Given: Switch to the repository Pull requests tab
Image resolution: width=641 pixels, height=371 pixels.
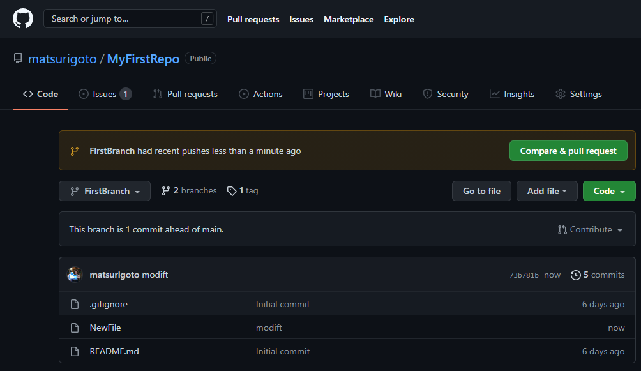Looking at the screenshot, I should point(185,94).
